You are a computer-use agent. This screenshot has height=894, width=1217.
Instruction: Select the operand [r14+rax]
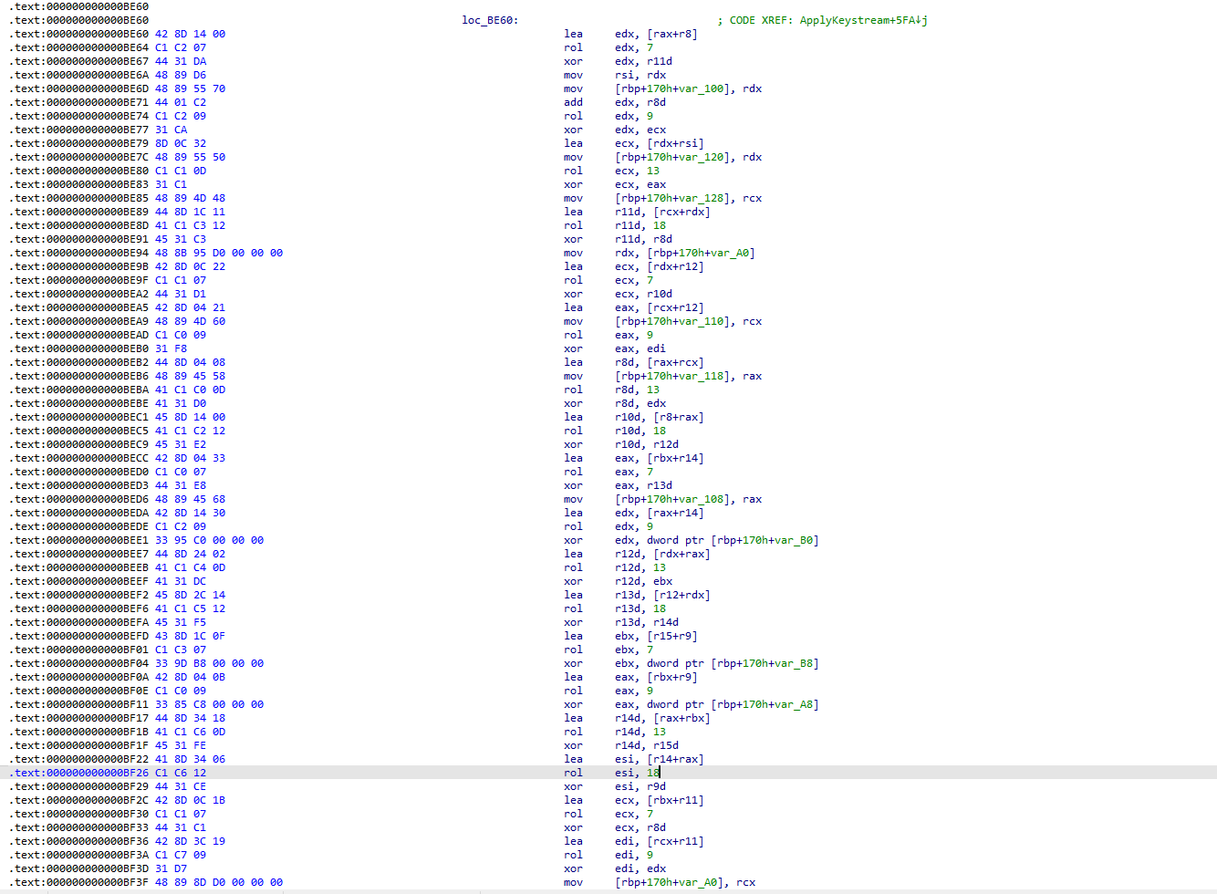point(675,759)
